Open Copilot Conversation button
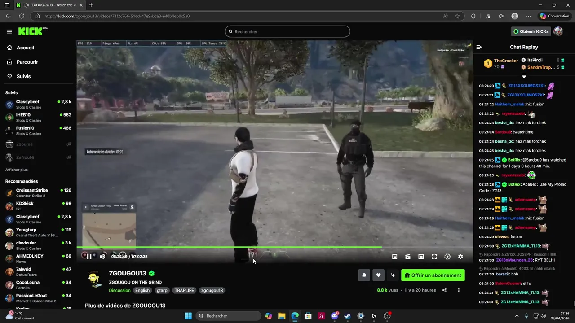The image size is (575, 323). 554,16
